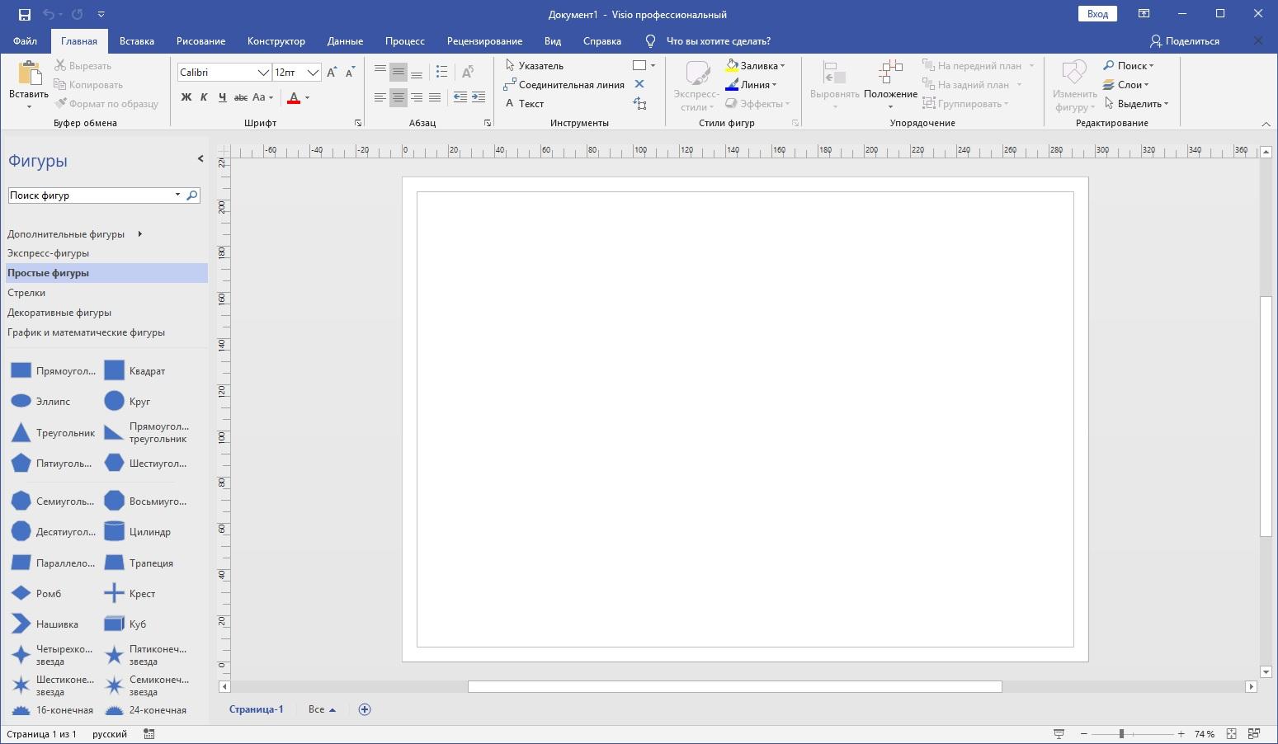Click the Cylinder shape in the stencil
Viewport: 1278px width, 744px height.
pyautogui.click(x=115, y=532)
